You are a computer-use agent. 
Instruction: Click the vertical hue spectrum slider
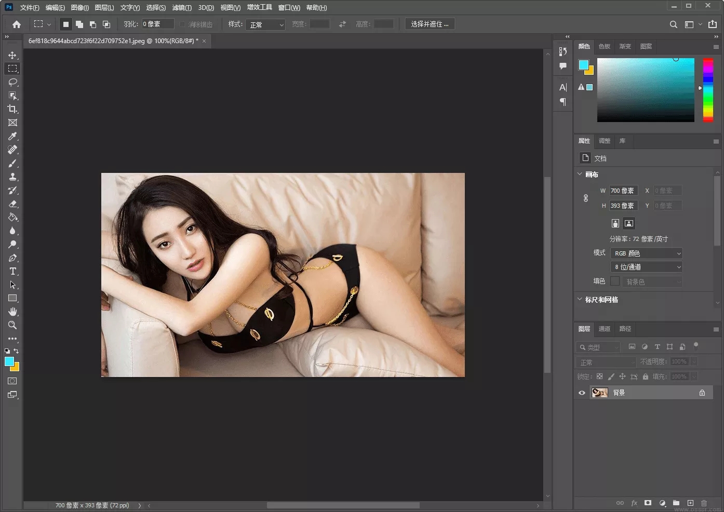708,90
